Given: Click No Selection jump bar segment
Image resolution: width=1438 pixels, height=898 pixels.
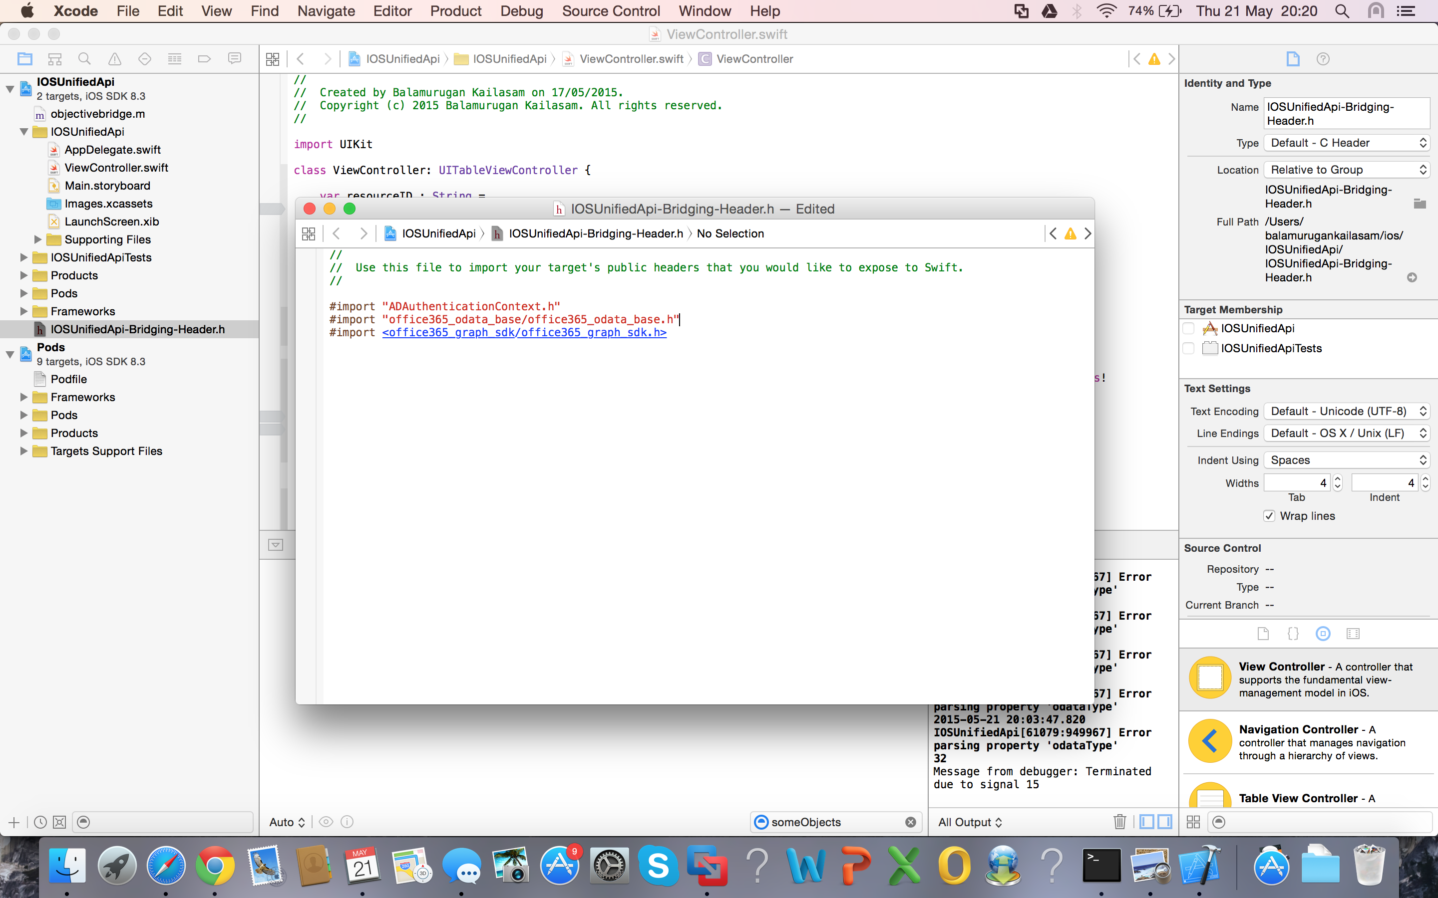Looking at the screenshot, I should [730, 233].
